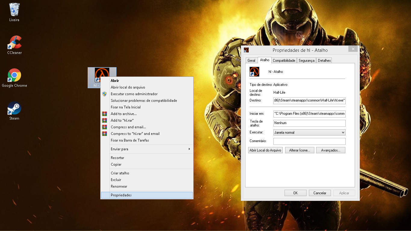This screenshot has height=231, width=411.
Task: Click the Alterar Ícone... button
Action: (x=300, y=150)
